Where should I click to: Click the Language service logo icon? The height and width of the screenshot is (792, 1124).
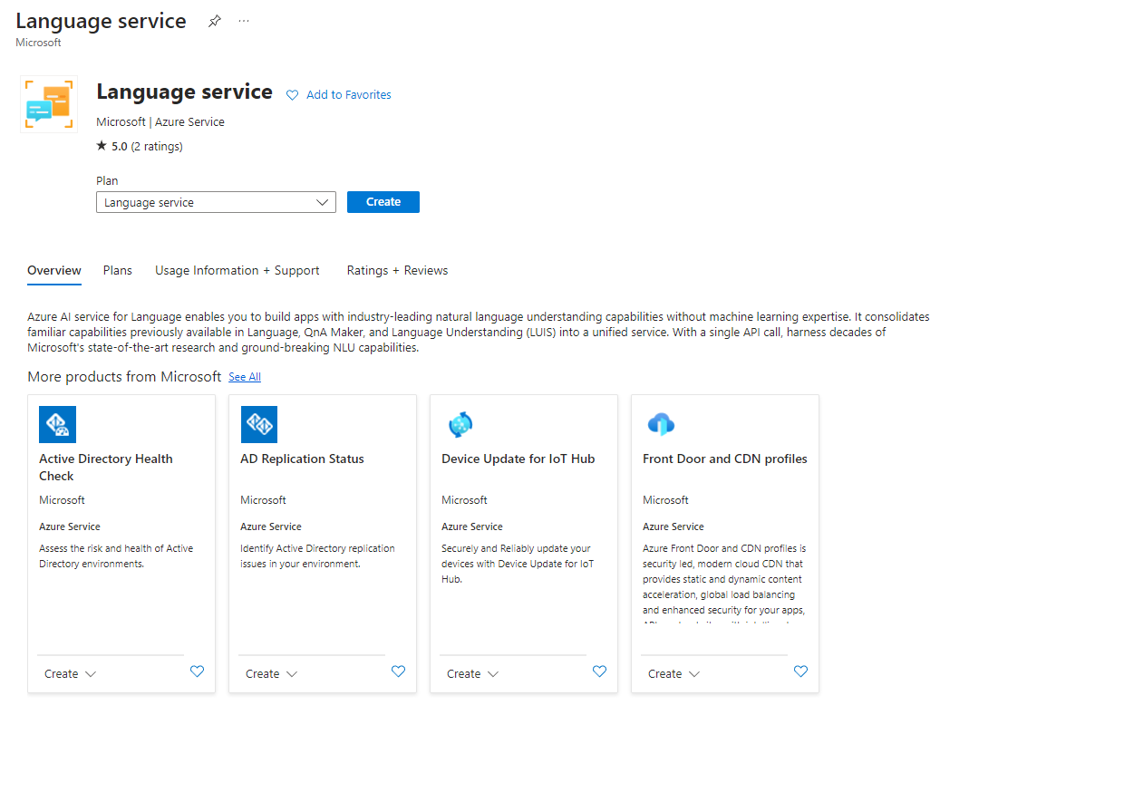(48, 103)
